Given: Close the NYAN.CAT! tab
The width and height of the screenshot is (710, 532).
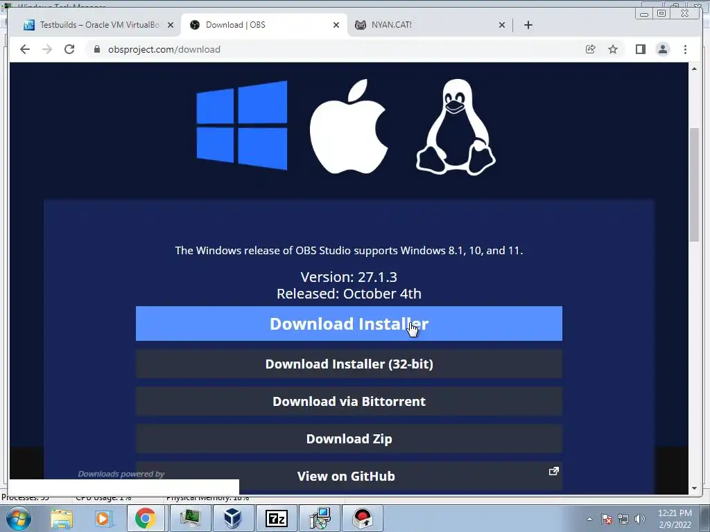Looking at the screenshot, I should pyautogui.click(x=502, y=25).
